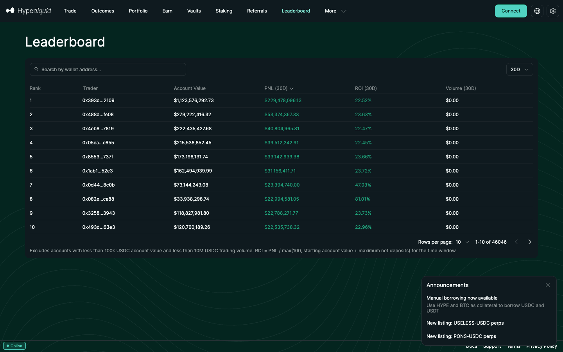Select trader 0x393d...2109
This screenshot has width=563, height=352.
pyautogui.click(x=98, y=101)
